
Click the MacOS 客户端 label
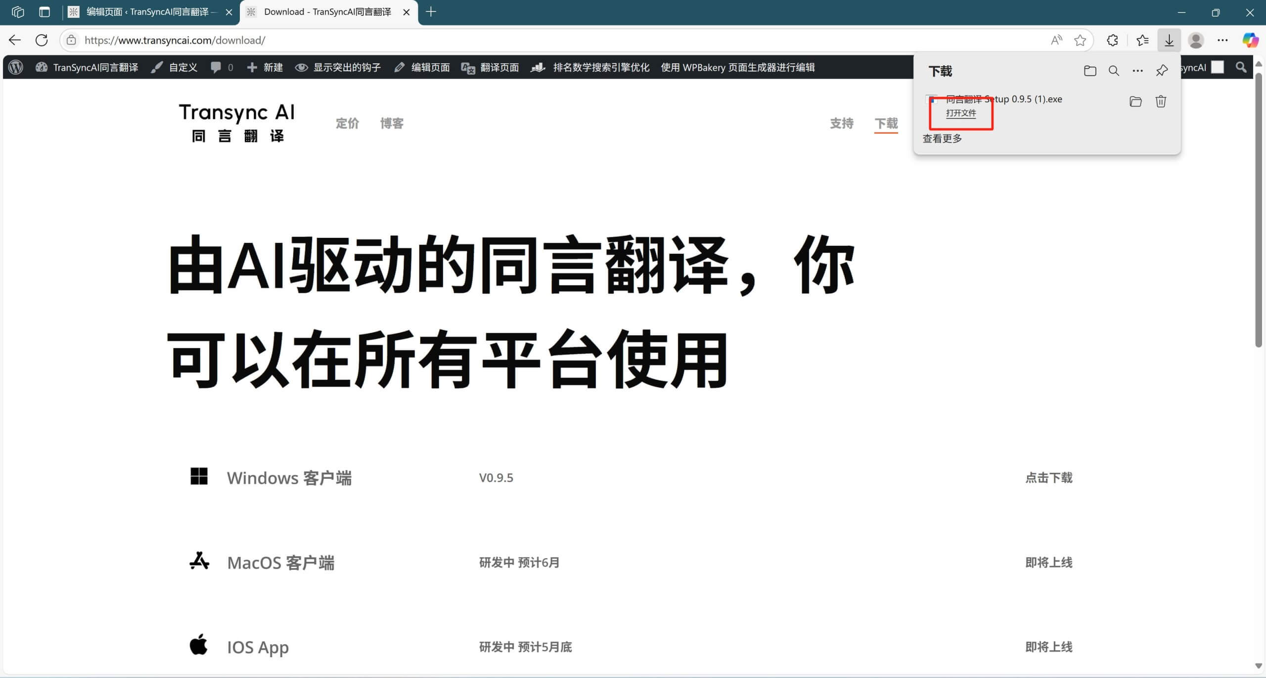tap(281, 563)
